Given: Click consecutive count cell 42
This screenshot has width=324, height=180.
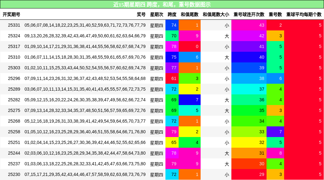Looking at the screenshot, I should click(x=249, y=36).
